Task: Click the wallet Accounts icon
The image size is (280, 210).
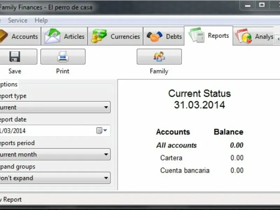Action: (x=3, y=36)
